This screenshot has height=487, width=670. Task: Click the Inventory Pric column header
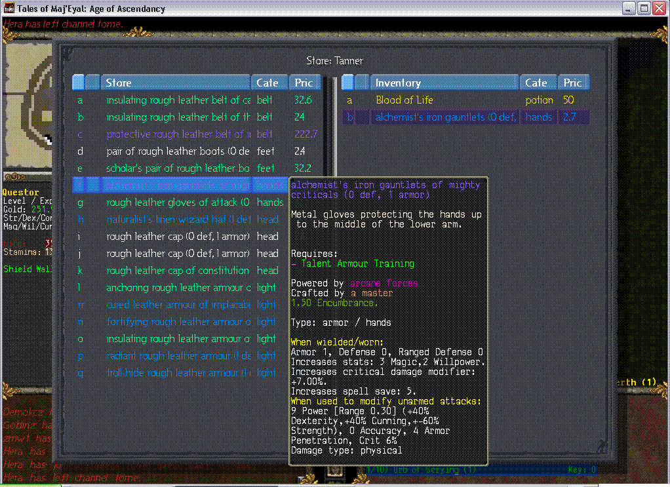574,83
